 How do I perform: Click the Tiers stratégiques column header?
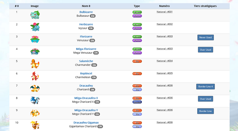click(x=205, y=6)
